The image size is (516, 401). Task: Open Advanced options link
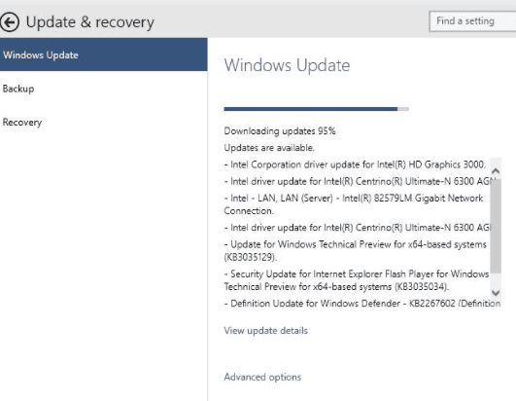[262, 377]
